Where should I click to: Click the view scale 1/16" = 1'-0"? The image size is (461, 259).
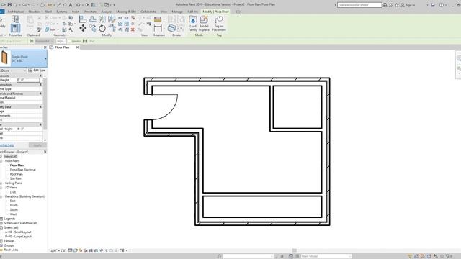pos(58,251)
